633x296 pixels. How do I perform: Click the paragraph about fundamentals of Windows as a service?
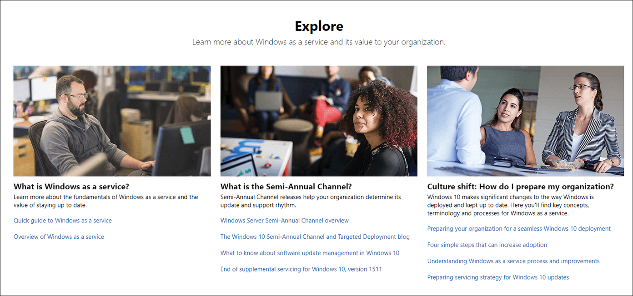(106, 201)
